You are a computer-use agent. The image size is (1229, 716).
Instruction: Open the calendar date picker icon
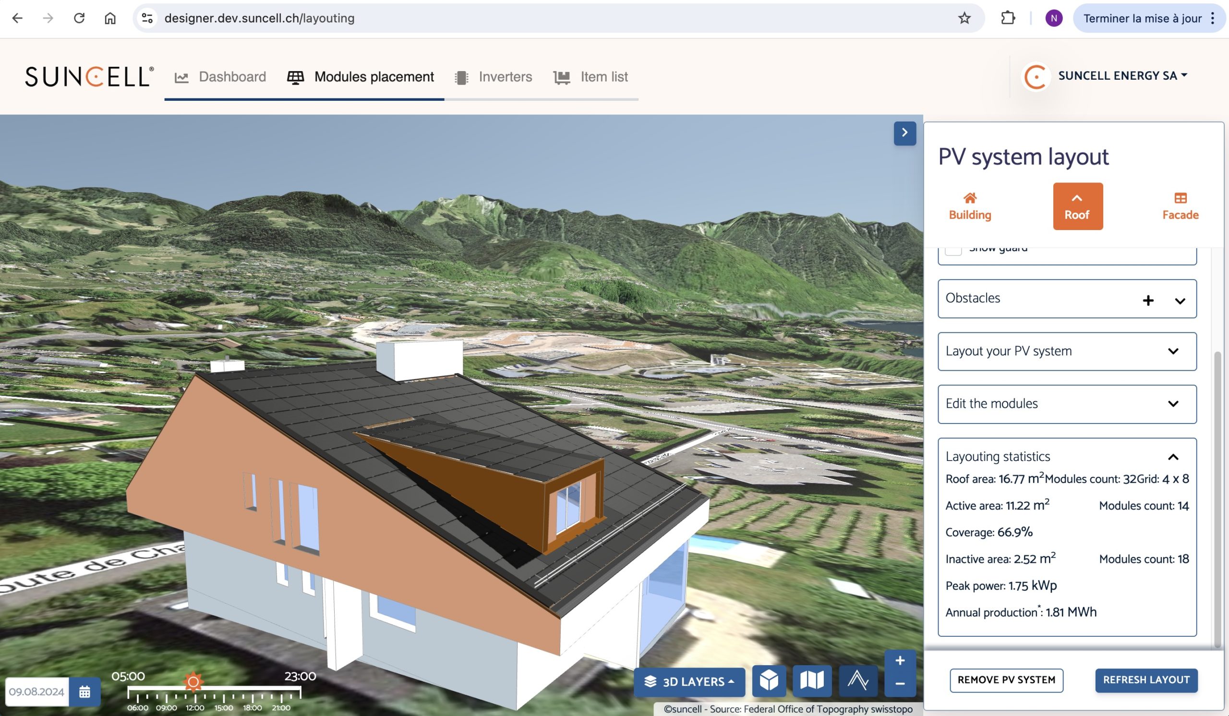[x=84, y=692]
